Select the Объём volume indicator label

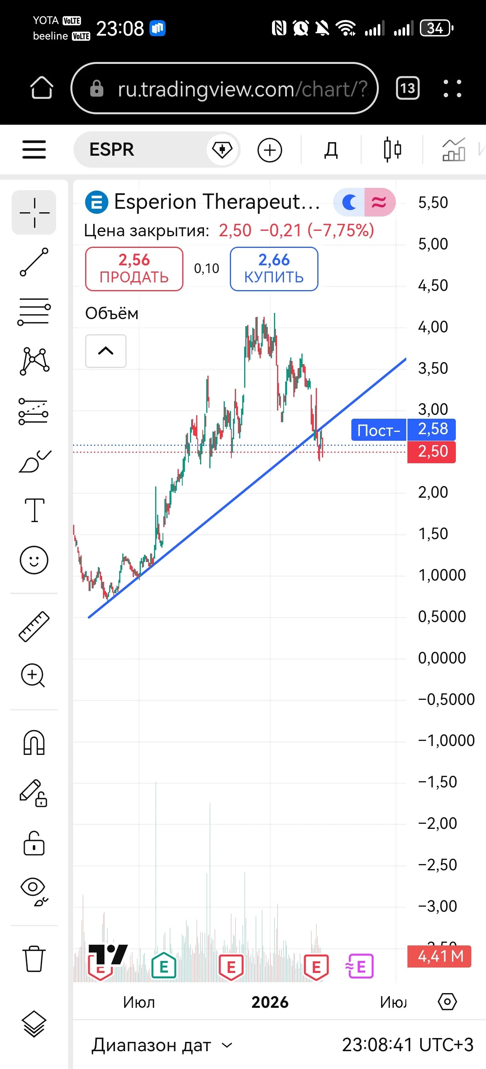click(x=111, y=313)
